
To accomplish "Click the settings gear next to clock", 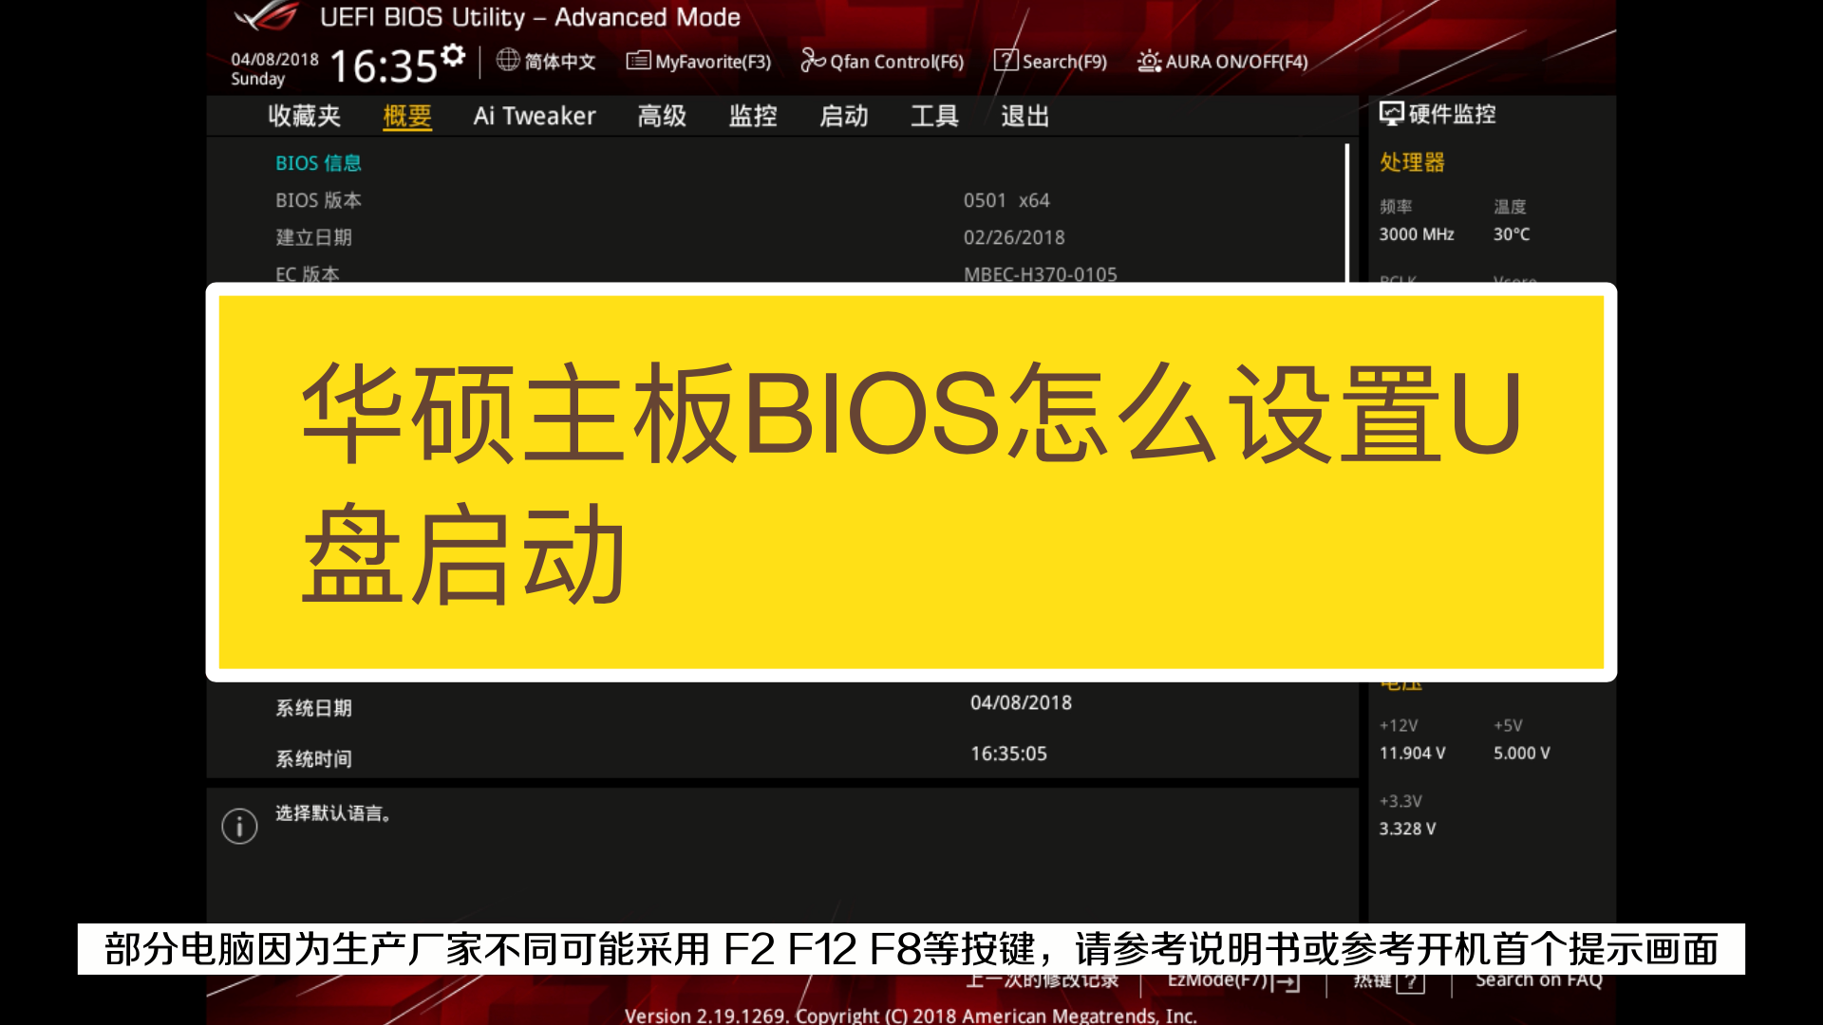I will 454,56.
